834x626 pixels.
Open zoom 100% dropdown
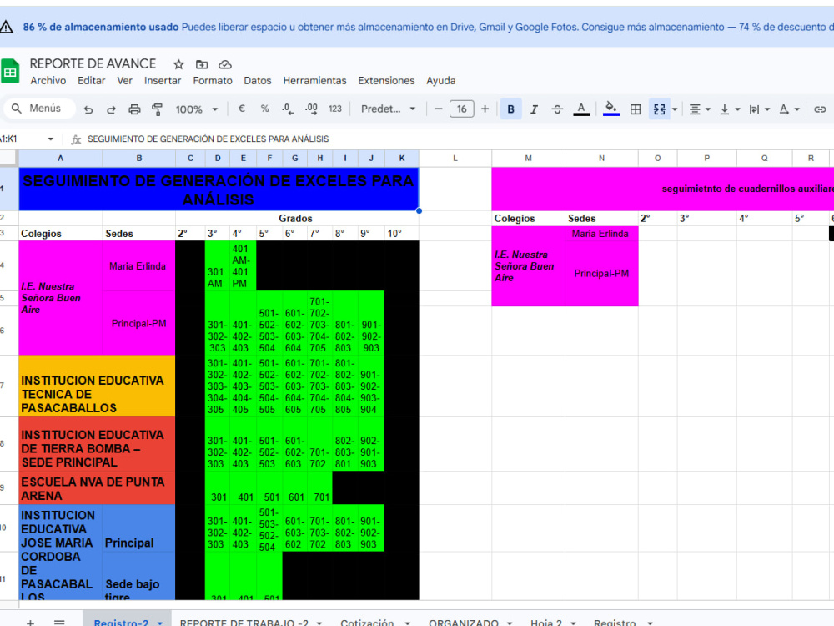197,109
